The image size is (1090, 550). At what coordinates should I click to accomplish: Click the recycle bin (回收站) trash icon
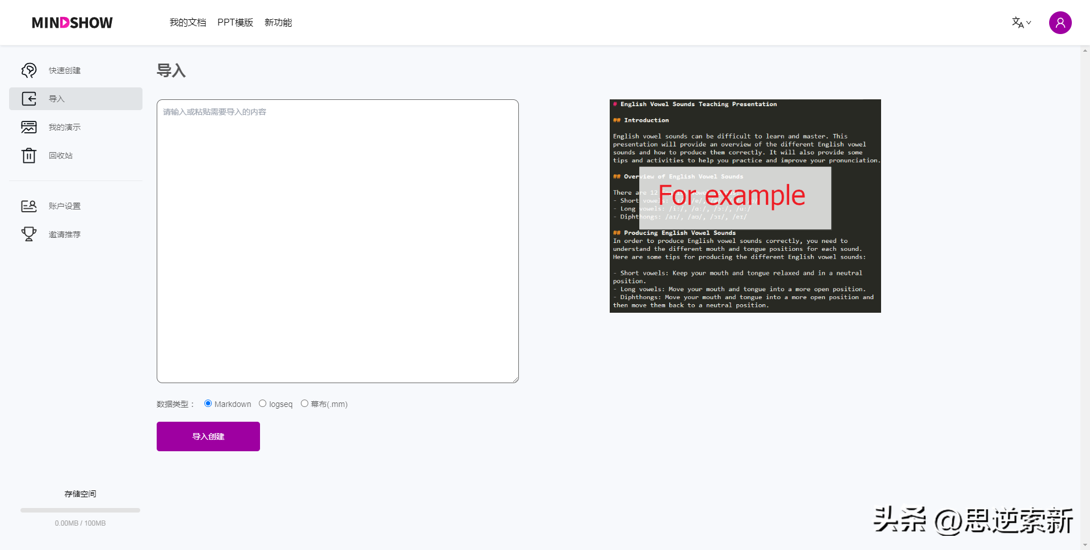[x=29, y=156]
